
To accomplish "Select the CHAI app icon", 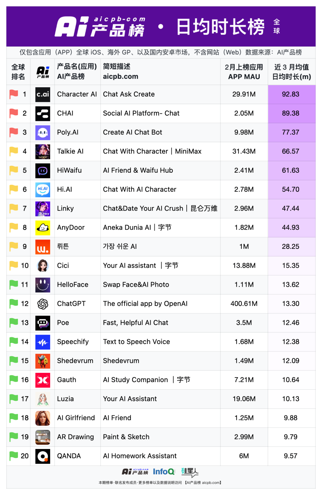I will pos(43,114).
